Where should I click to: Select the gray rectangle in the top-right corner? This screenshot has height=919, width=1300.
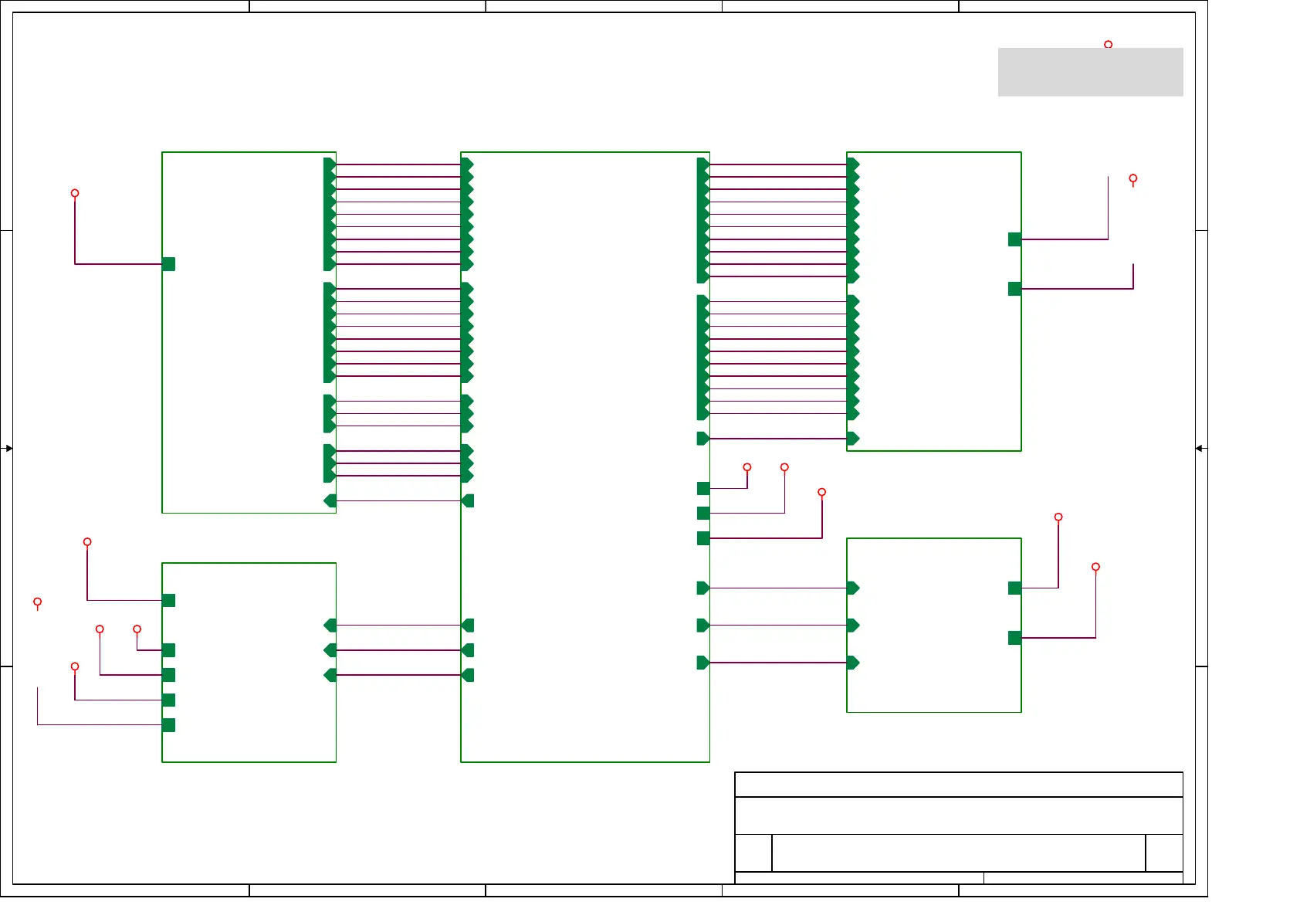[1090, 72]
